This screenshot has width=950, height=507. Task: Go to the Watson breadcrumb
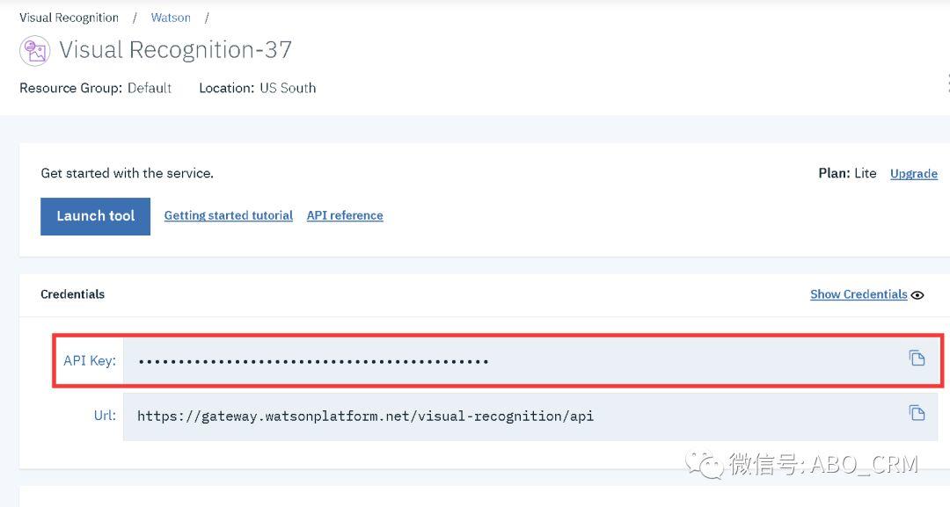171,18
